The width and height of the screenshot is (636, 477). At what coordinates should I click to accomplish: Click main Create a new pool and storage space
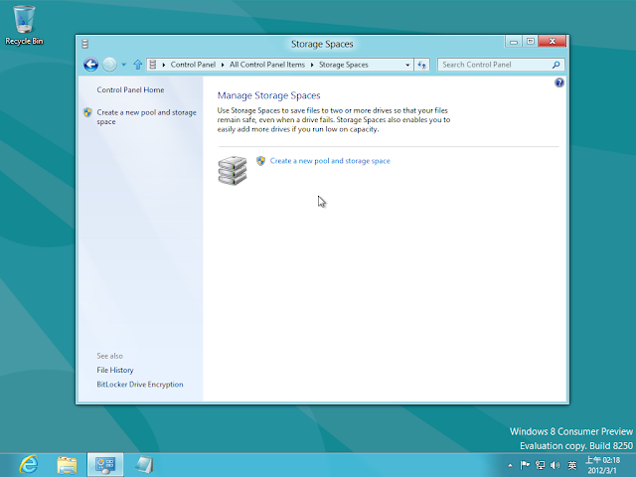tap(330, 161)
